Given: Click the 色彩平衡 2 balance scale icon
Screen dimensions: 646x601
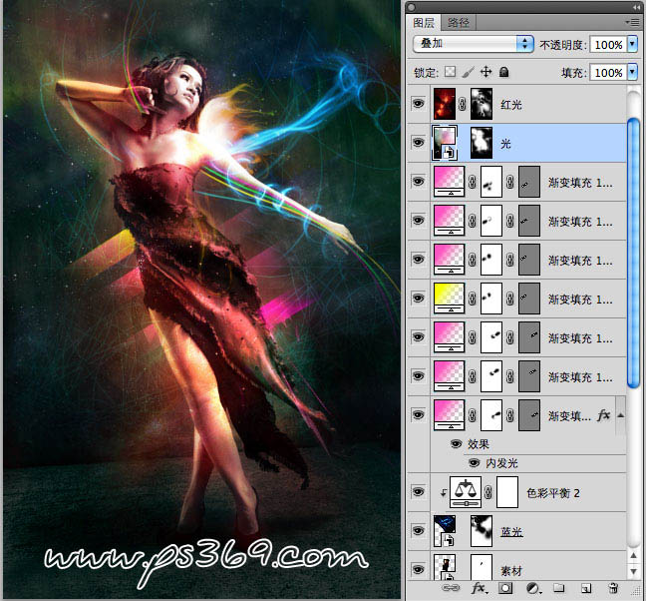Looking at the screenshot, I should (x=466, y=492).
